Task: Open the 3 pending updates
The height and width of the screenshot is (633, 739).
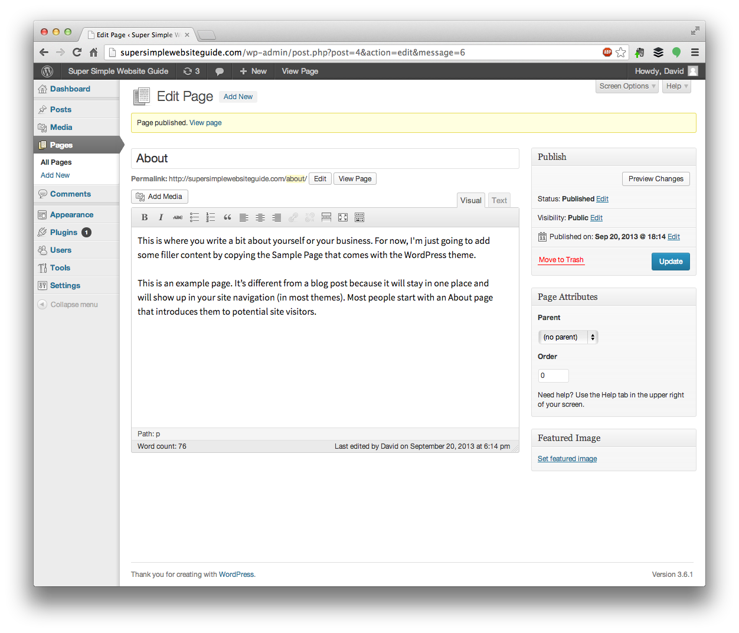Action: (x=191, y=71)
